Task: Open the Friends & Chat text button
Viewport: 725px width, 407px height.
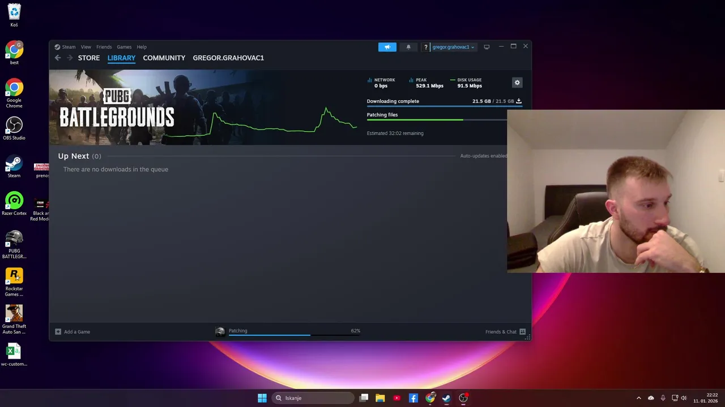Action: click(501, 332)
